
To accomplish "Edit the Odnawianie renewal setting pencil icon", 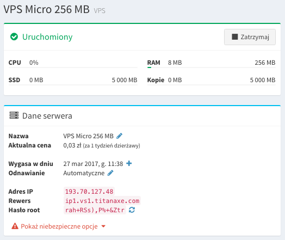I will (x=110, y=173).
